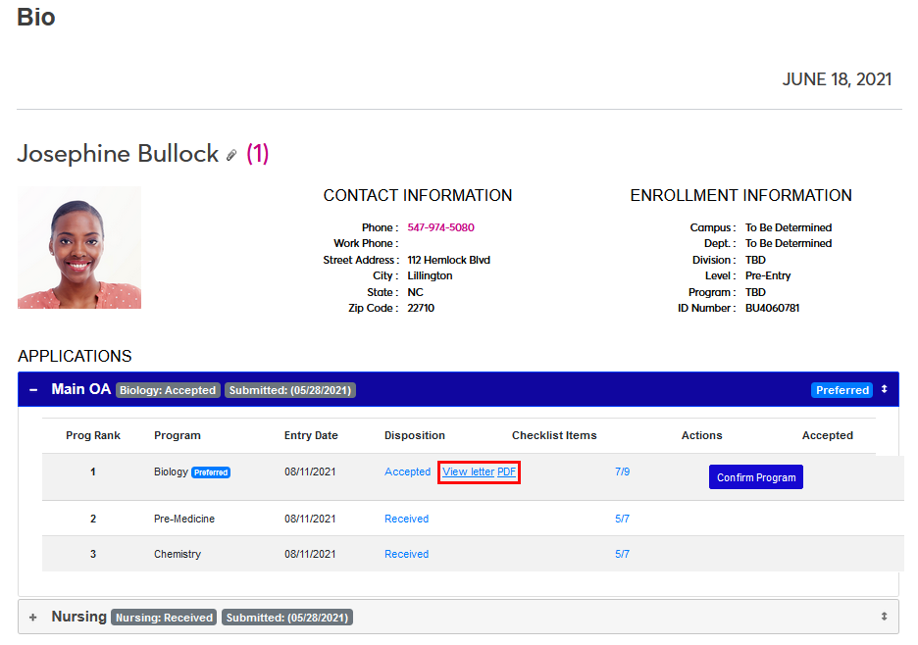918x645 pixels.
Task: Open the 7/9 checklist items for Biology
Action: pyautogui.click(x=622, y=471)
